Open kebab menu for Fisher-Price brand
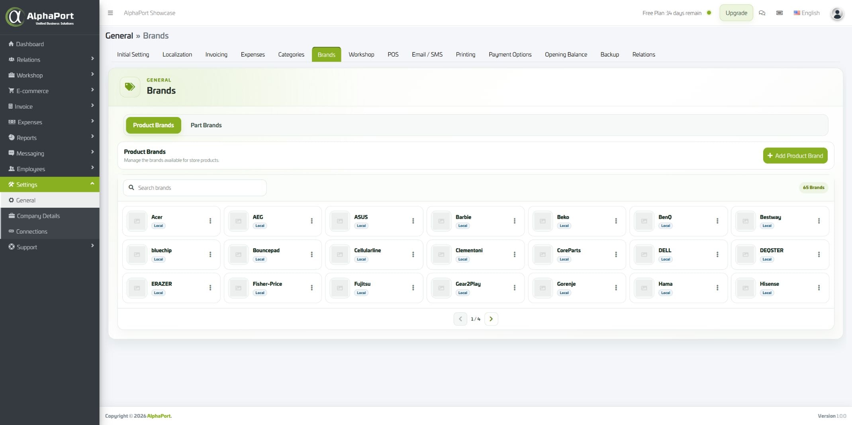Viewport: 852px width, 425px height. 312,288
